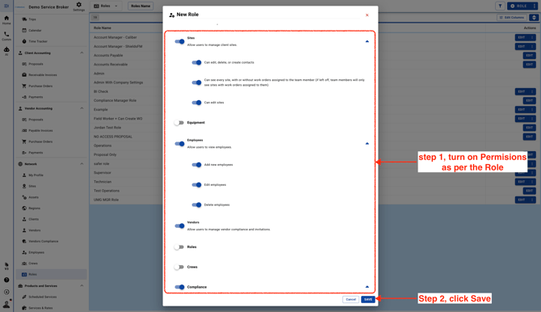
Task: Enable the Roles permission switch
Action: 179,247
